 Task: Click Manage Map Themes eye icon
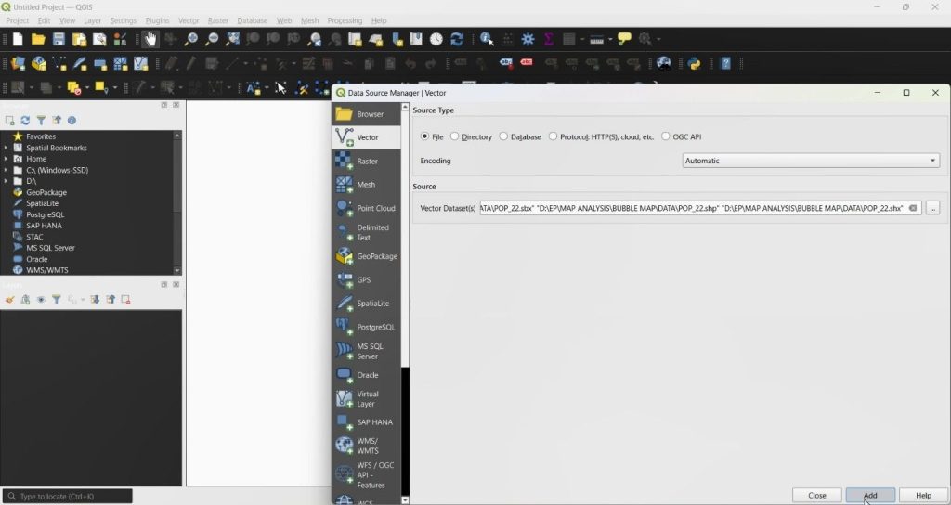[x=41, y=300]
